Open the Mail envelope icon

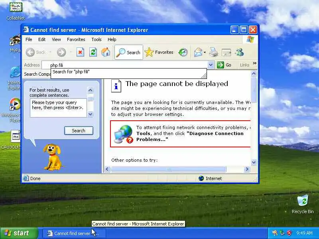tap(198, 52)
